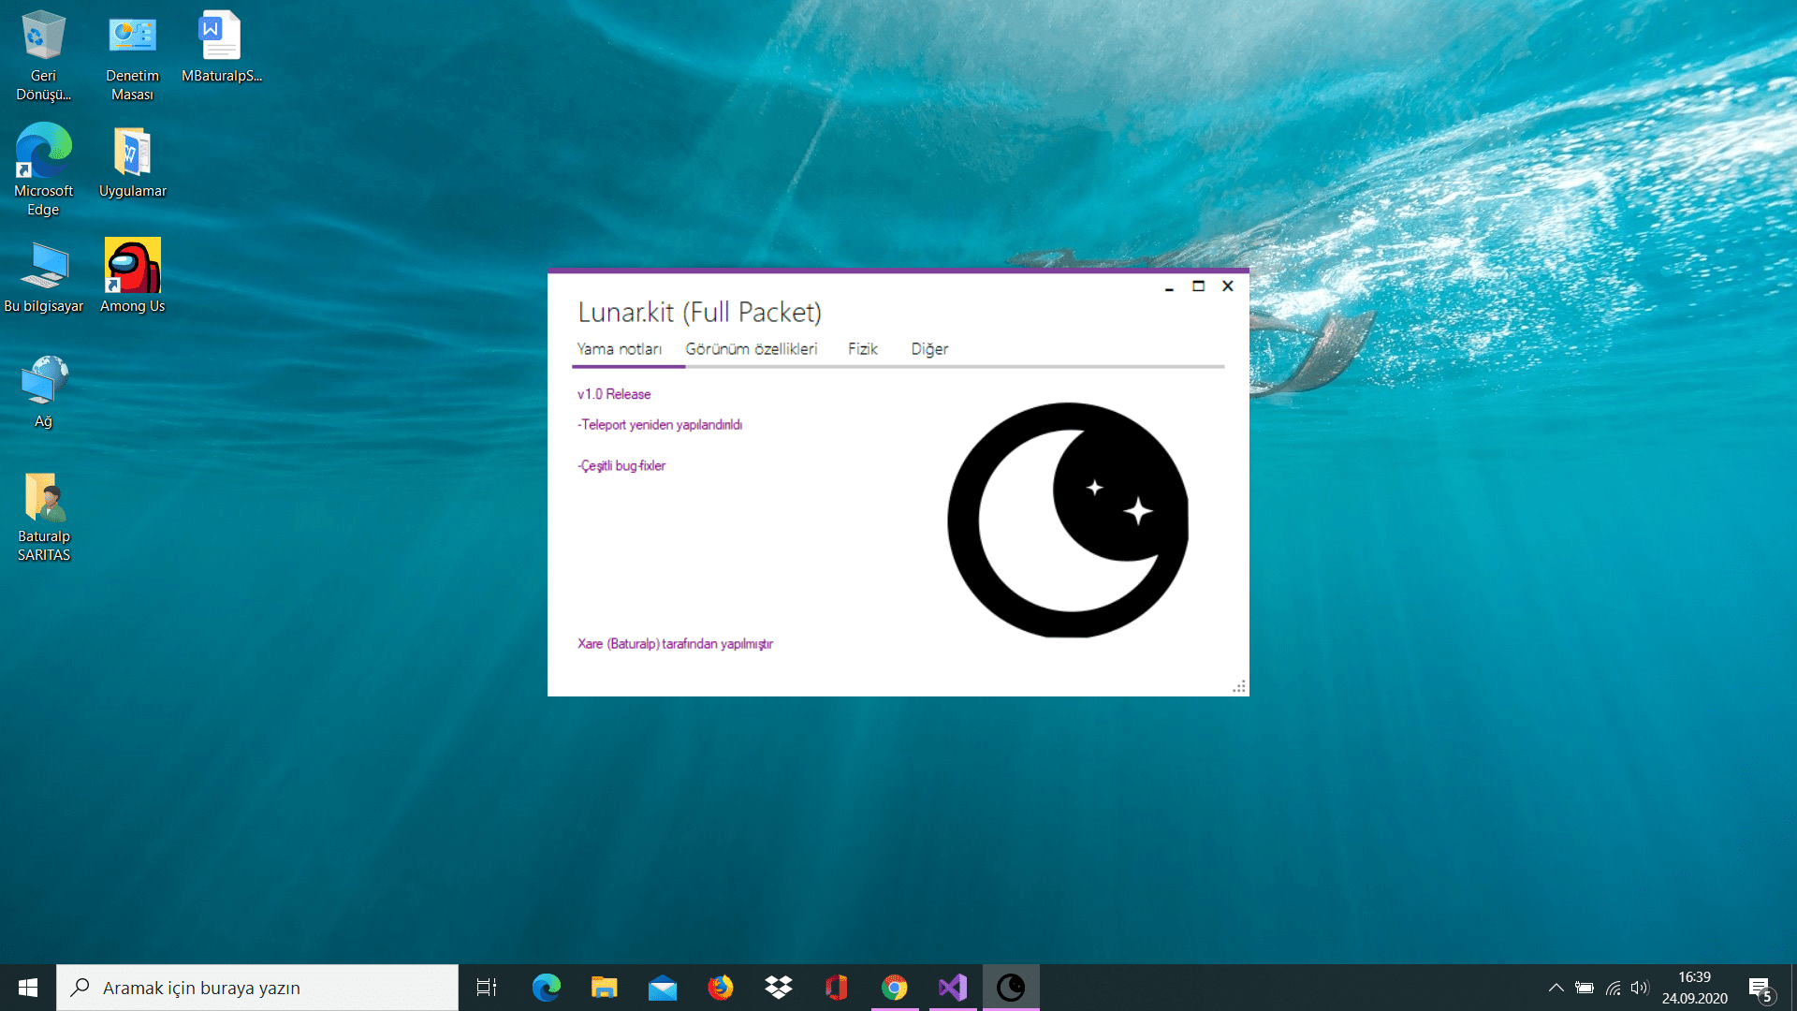
Task: Switch to Visual Studio in taskbar
Action: click(953, 988)
